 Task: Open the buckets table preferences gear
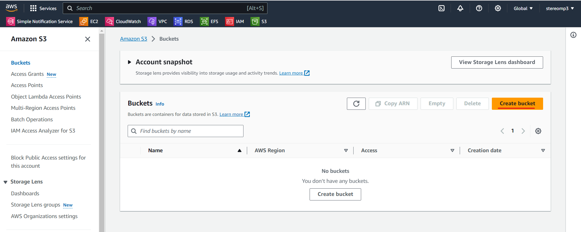point(538,131)
